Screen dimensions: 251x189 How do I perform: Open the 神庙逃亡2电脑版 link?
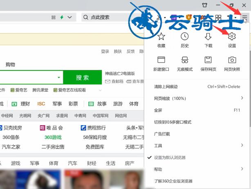(120, 74)
